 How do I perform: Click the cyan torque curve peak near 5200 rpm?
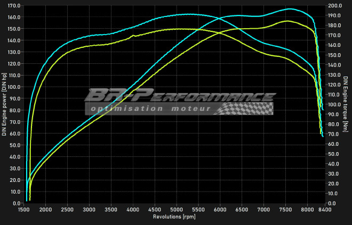[x=186, y=14]
